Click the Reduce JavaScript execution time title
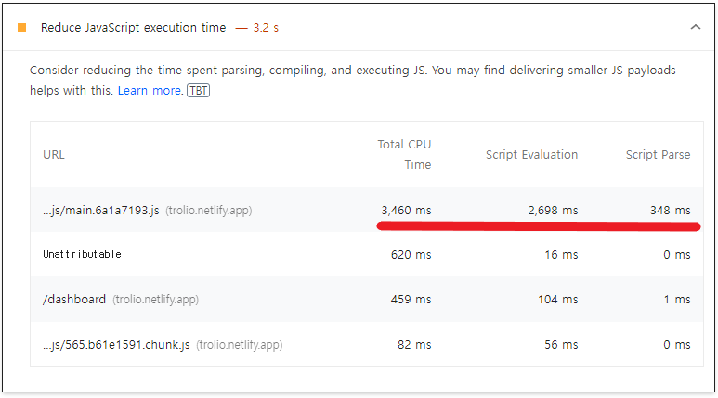The width and height of the screenshot is (718, 398). click(133, 28)
